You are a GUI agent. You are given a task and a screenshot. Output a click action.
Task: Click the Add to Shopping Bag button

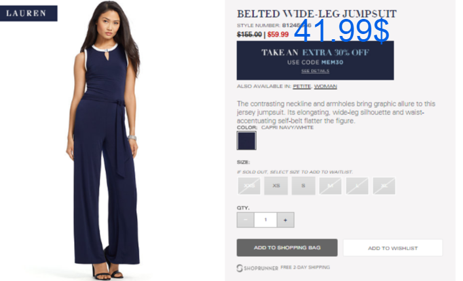(287, 248)
